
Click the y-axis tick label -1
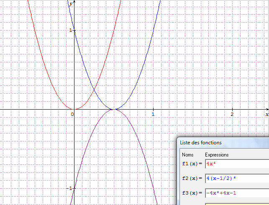click(70, 189)
